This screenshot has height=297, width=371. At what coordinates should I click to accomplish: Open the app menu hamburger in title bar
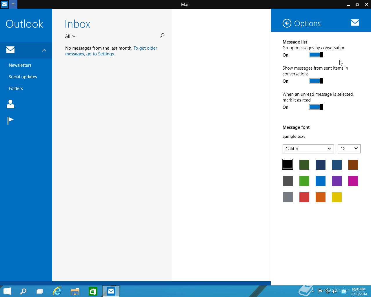(x=13, y=4)
